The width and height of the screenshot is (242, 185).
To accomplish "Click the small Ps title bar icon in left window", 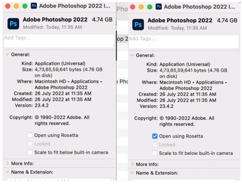I will pos(34,6).
